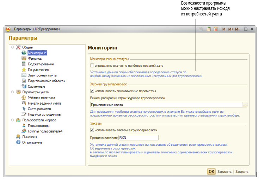
Task: Open Счета расчётов section
Action: pos(39,109)
